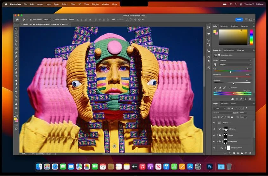Select the Zoom tool in the toolbox
The image size is (268, 176).
(x=16, y=108)
